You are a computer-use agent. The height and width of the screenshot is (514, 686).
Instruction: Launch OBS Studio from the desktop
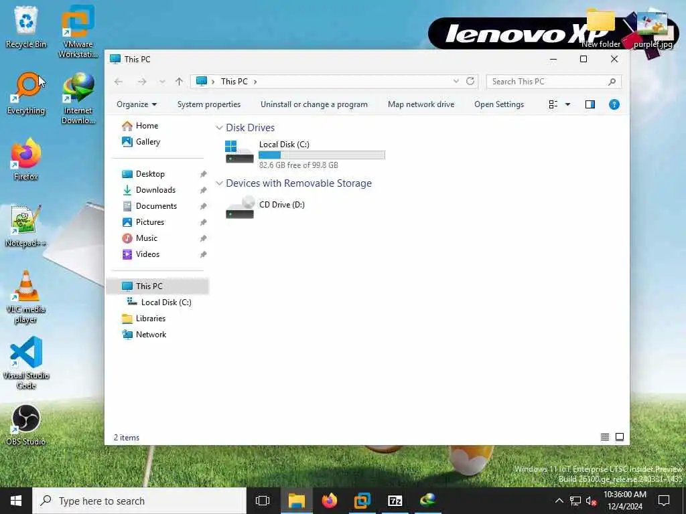pos(26,425)
